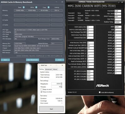This screenshot has width=125, height=114.
Task: Toggle the Auto Refresh(sec) checkbox
Action: [x=100, y=92]
